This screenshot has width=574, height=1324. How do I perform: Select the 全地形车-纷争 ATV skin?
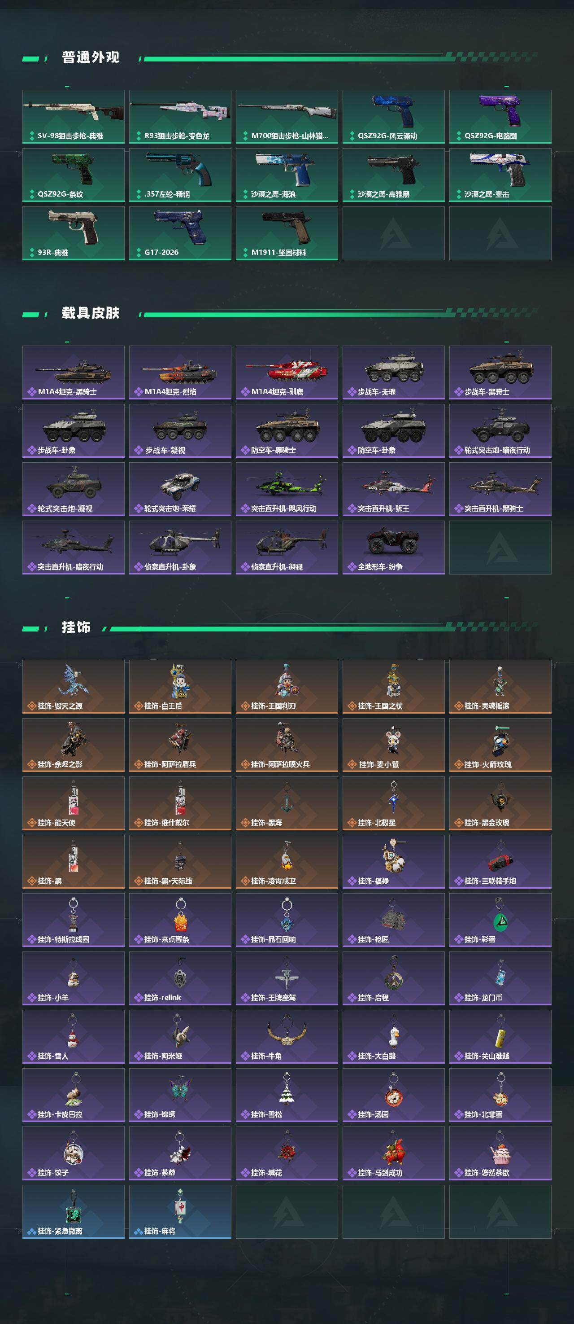click(x=394, y=548)
